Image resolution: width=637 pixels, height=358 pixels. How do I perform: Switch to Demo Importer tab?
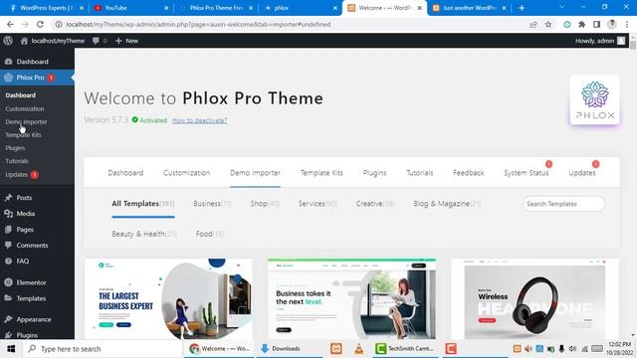pos(255,173)
